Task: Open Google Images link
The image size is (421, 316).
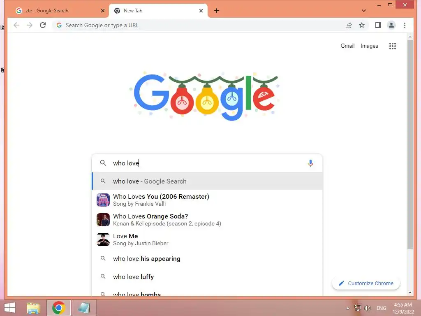Action: coord(369,46)
